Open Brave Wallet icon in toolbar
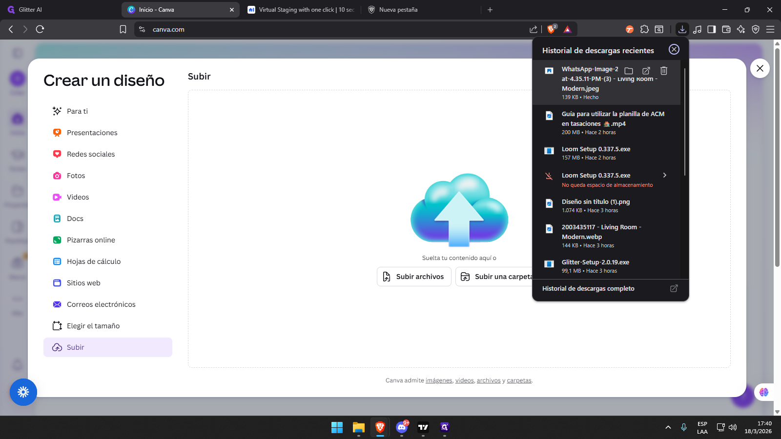Image resolution: width=781 pixels, height=439 pixels. pos(726,29)
